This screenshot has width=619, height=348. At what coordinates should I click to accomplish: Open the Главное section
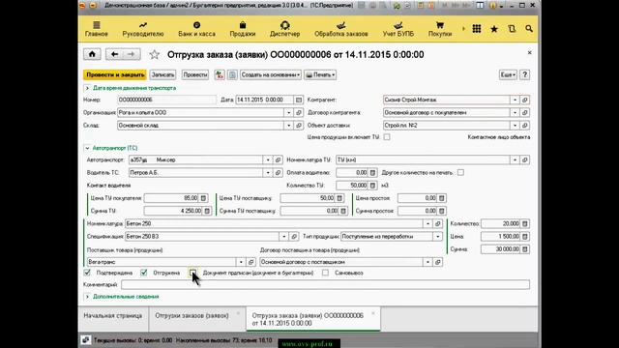97,29
